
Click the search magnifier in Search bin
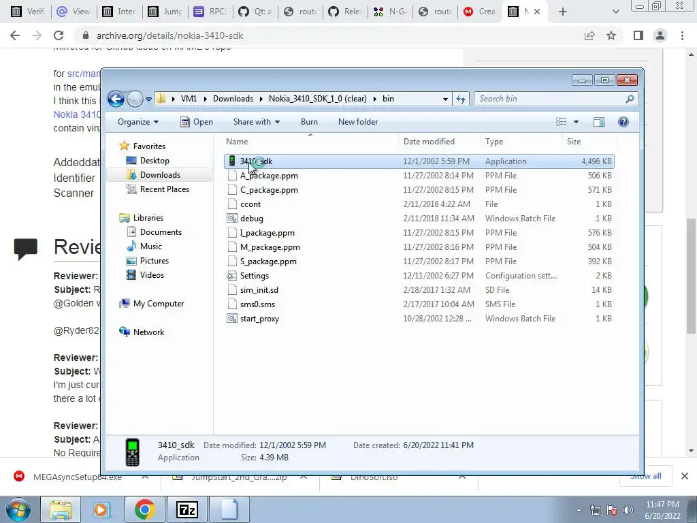630,99
